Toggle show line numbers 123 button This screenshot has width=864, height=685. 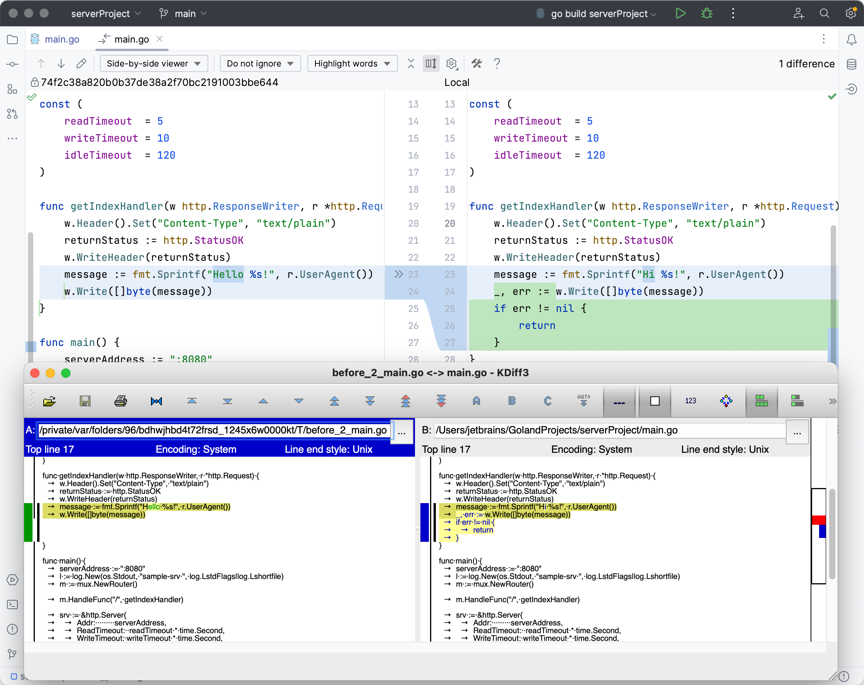coord(691,401)
